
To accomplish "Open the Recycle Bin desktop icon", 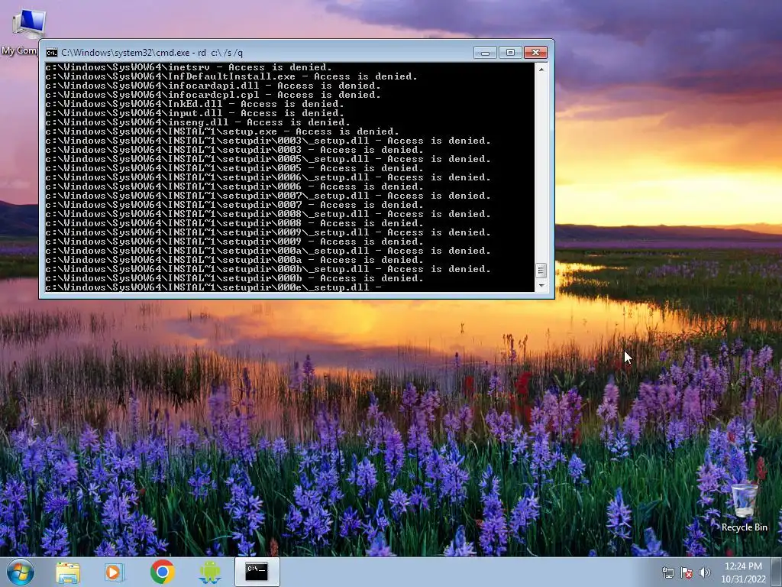I will (744, 508).
